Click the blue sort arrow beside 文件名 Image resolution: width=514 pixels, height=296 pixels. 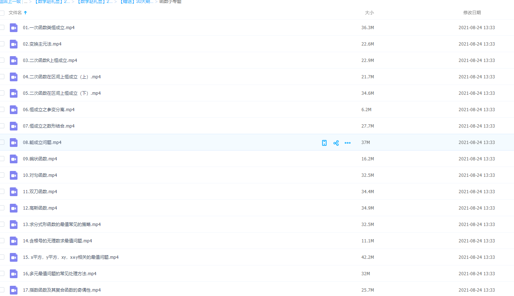coord(25,13)
